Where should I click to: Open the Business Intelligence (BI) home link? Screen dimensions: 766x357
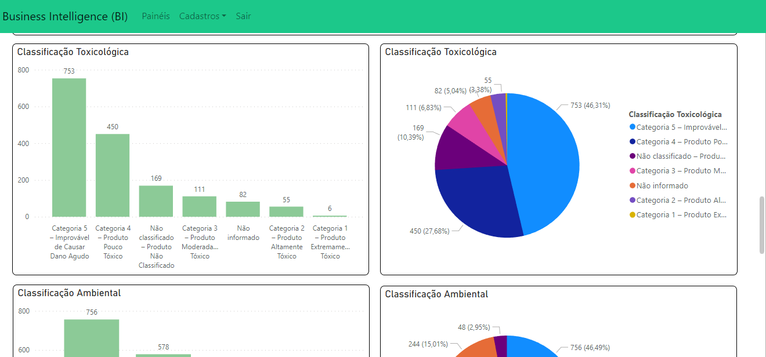(x=65, y=16)
